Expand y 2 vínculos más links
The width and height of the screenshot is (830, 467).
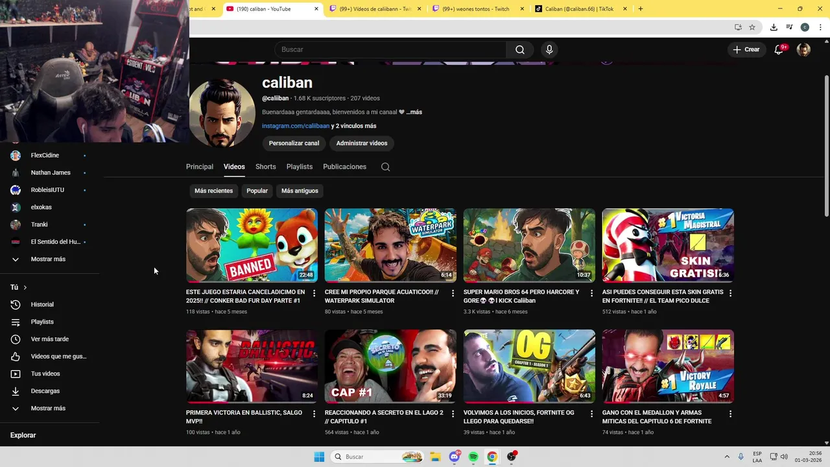pyautogui.click(x=354, y=126)
